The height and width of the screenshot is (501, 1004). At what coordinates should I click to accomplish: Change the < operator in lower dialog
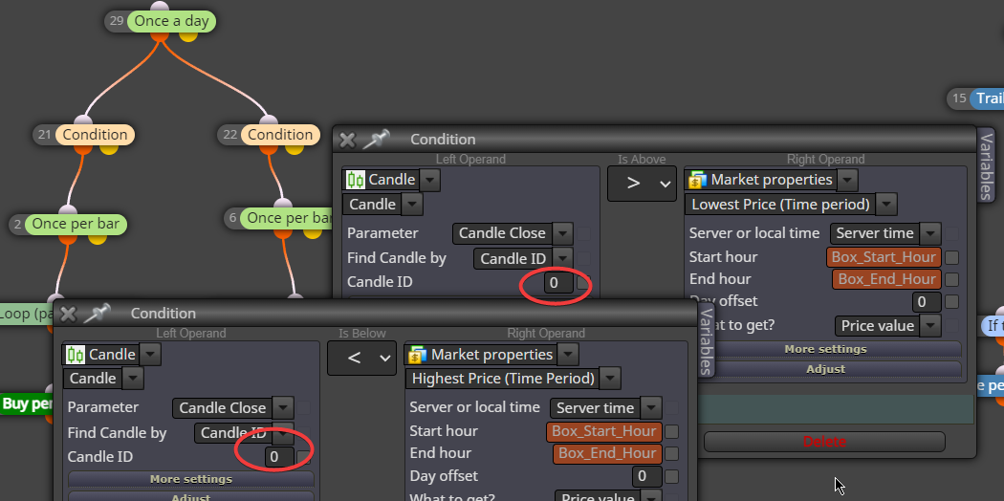(361, 359)
